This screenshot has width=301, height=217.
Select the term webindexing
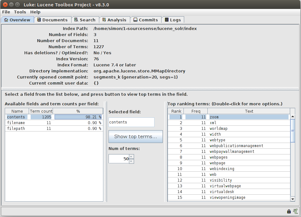[x=229, y=169]
